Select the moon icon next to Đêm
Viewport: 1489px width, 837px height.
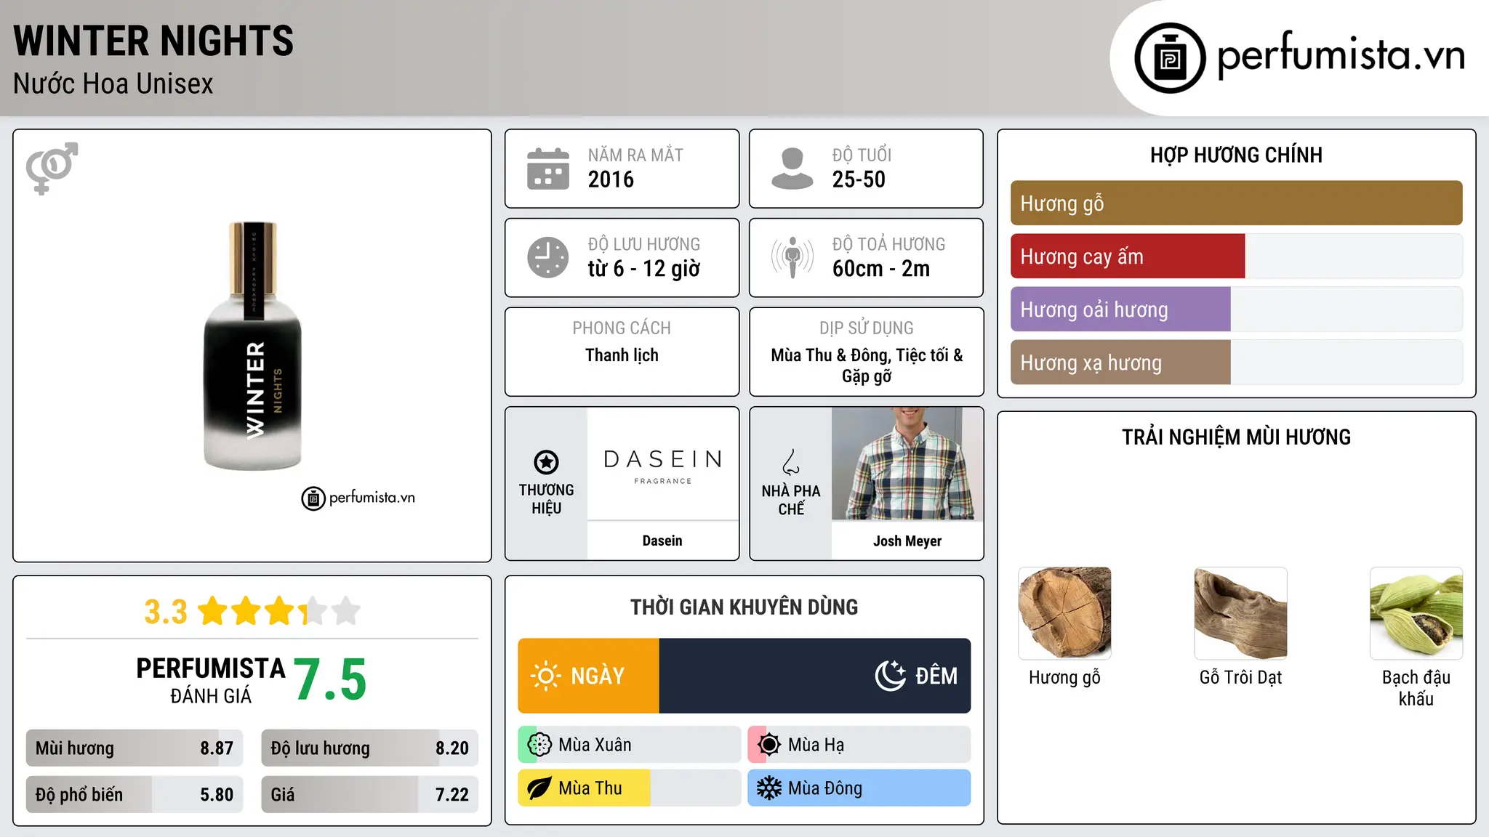click(891, 676)
